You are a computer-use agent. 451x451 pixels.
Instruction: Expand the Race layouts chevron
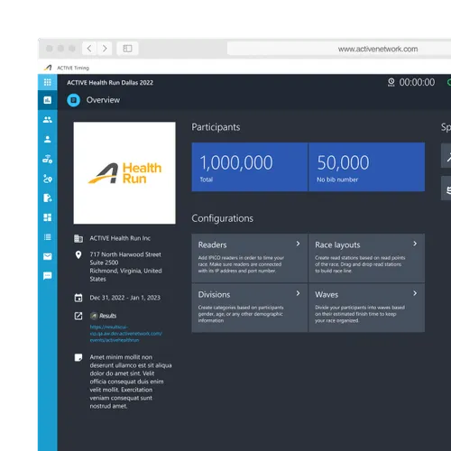click(x=415, y=244)
